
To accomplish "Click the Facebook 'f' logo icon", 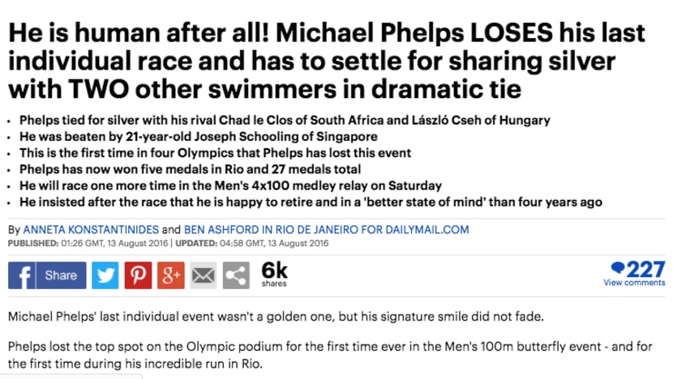I will 21,275.
